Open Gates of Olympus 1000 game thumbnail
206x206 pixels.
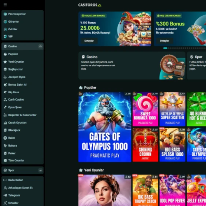tap(105, 127)
